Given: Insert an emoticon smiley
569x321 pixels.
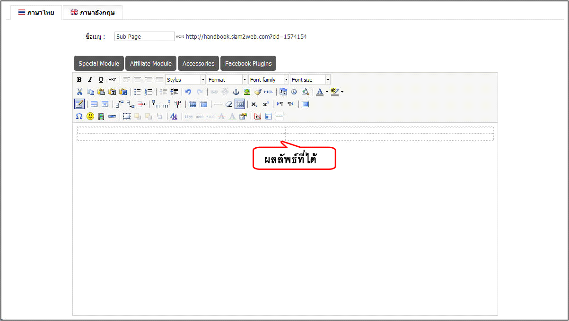Looking at the screenshot, I should click(90, 116).
